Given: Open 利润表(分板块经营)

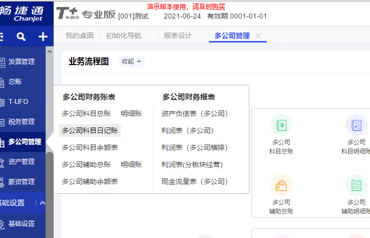Looking at the screenshot, I should (192, 164).
